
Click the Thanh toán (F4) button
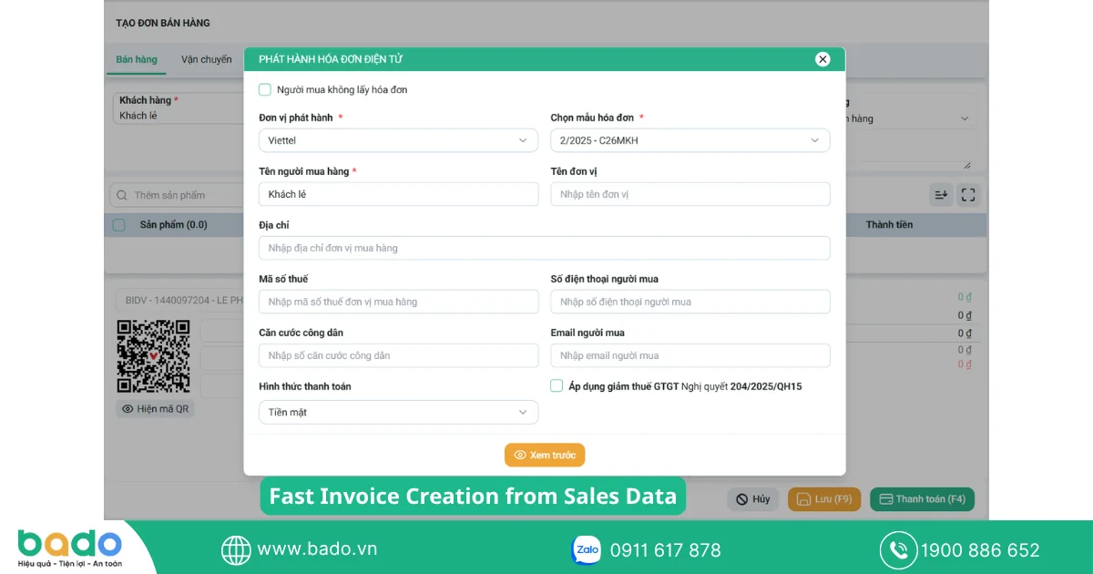tap(922, 499)
